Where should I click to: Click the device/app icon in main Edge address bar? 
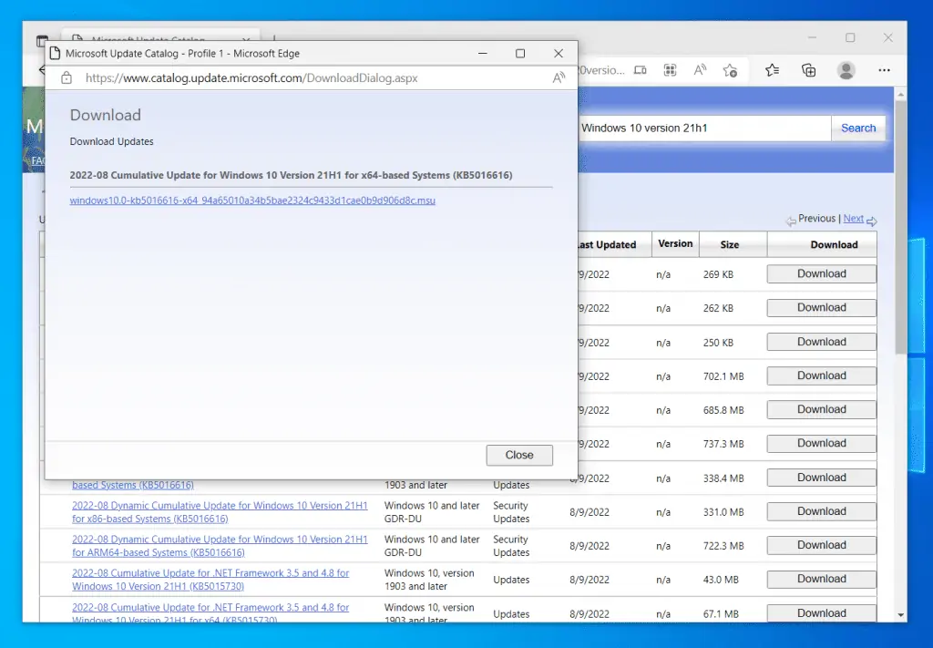641,70
